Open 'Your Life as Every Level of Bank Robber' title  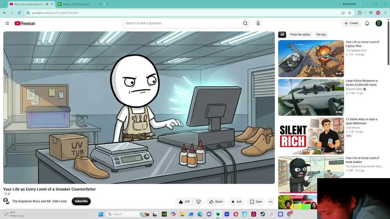362,160
